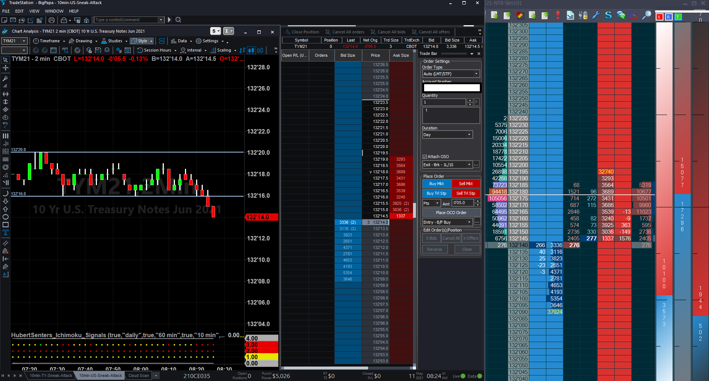Click the Buy Mkt button
709x381 pixels.
tap(436, 184)
